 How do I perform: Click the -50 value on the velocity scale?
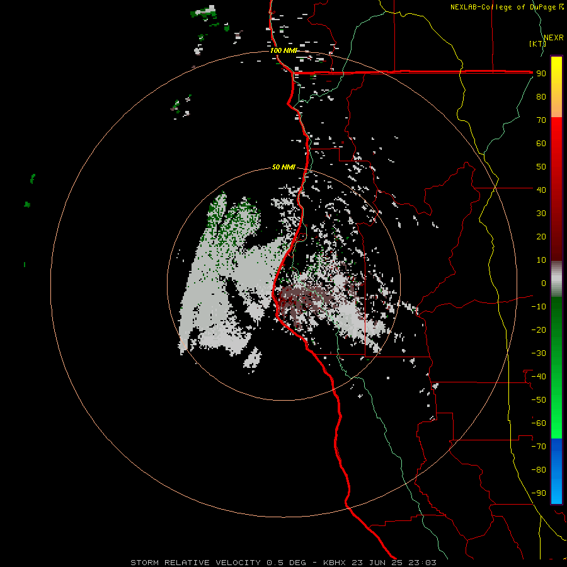[x=539, y=400]
